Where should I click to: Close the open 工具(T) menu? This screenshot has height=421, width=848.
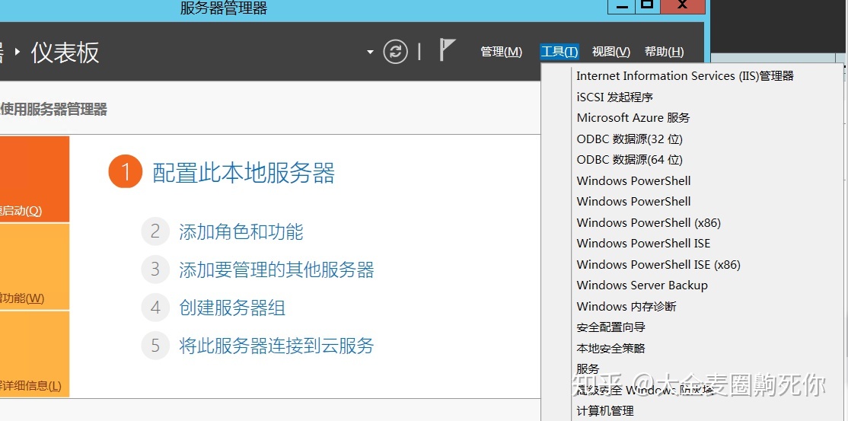pyautogui.click(x=559, y=52)
